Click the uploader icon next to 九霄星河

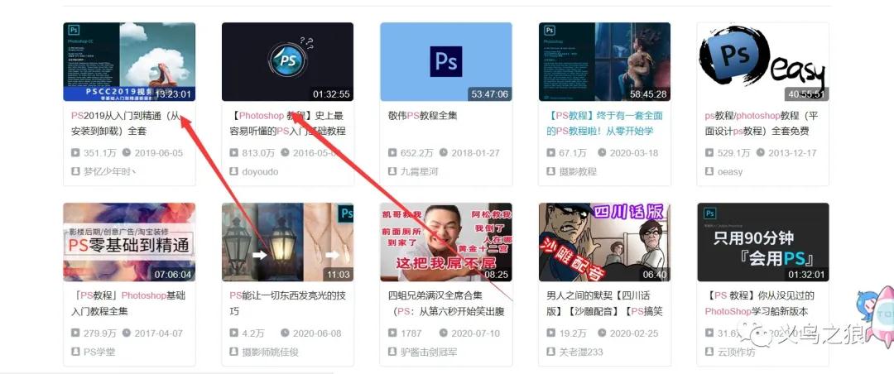[x=393, y=171]
